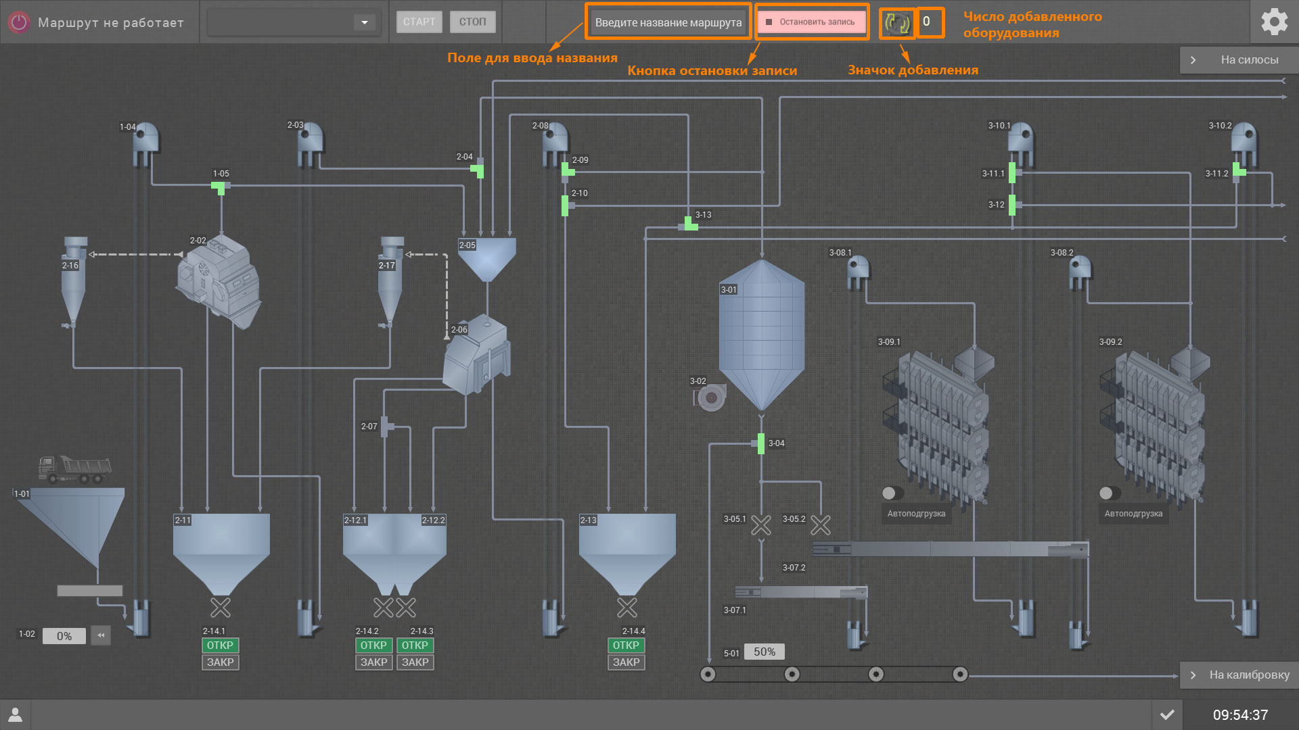
Task: Click the Остановить запись button
Action: (x=812, y=22)
